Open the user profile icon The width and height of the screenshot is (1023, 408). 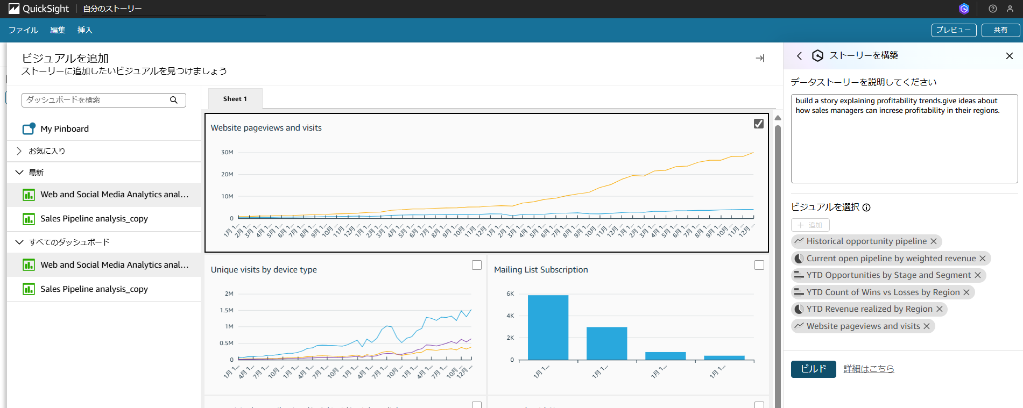(1010, 9)
